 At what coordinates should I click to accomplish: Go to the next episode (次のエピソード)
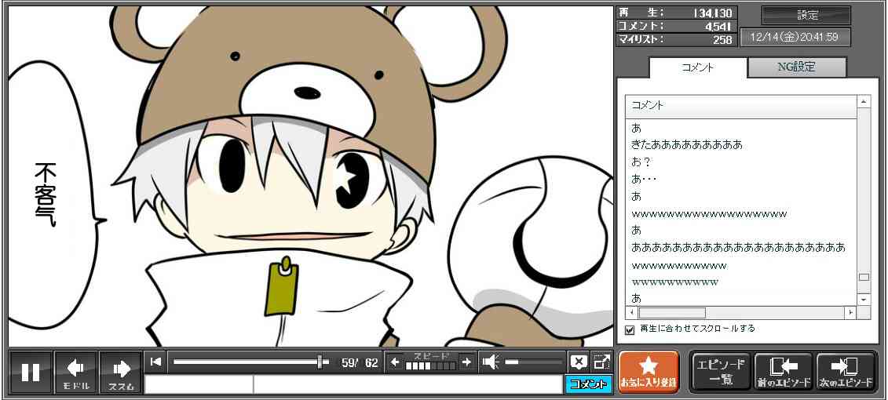pos(846,372)
